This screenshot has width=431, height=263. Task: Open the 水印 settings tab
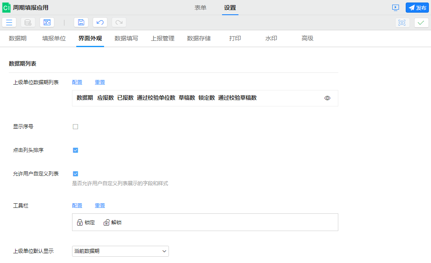point(271,38)
